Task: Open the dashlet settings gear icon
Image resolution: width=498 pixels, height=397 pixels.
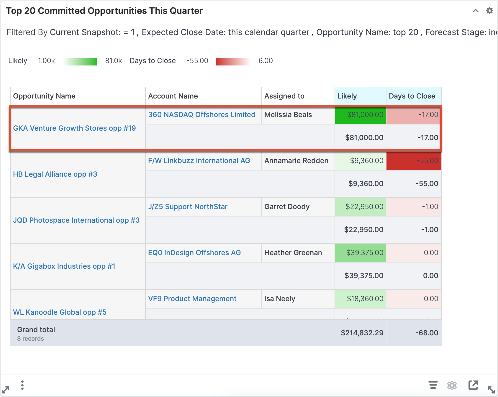Action: 489,11
